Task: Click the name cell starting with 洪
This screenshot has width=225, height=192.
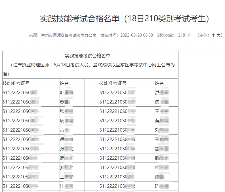Action: tap(162, 93)
